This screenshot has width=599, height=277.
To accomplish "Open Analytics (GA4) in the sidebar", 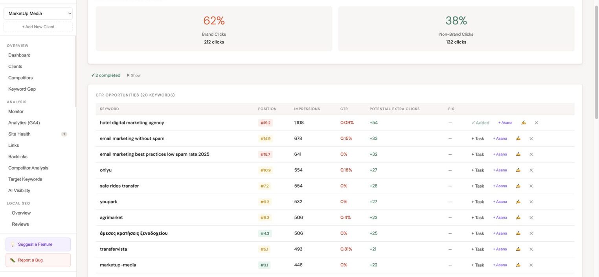I will click(x=24, y=123).
